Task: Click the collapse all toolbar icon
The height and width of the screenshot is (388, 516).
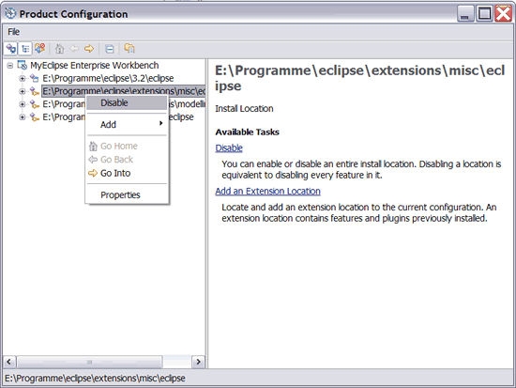Action: click(109, 49)
